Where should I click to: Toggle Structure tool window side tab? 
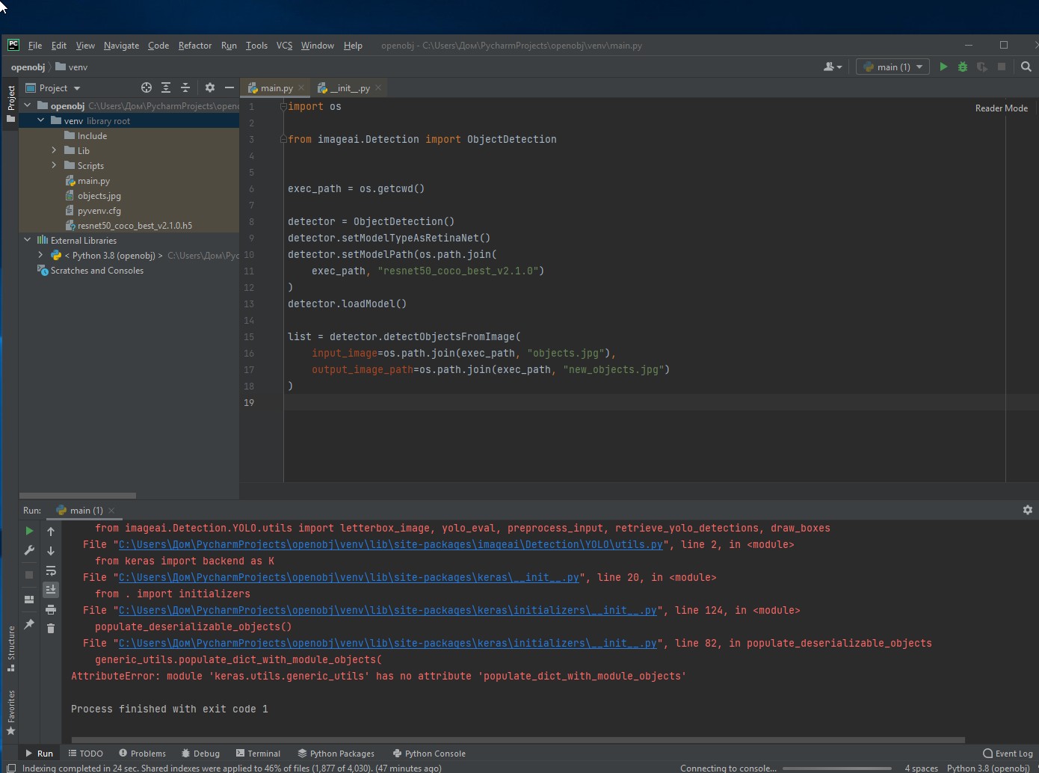pyautogui.click(x=10, y=648)
